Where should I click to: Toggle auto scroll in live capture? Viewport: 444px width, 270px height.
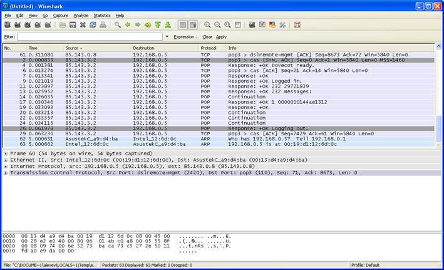[x=194, y=25]
